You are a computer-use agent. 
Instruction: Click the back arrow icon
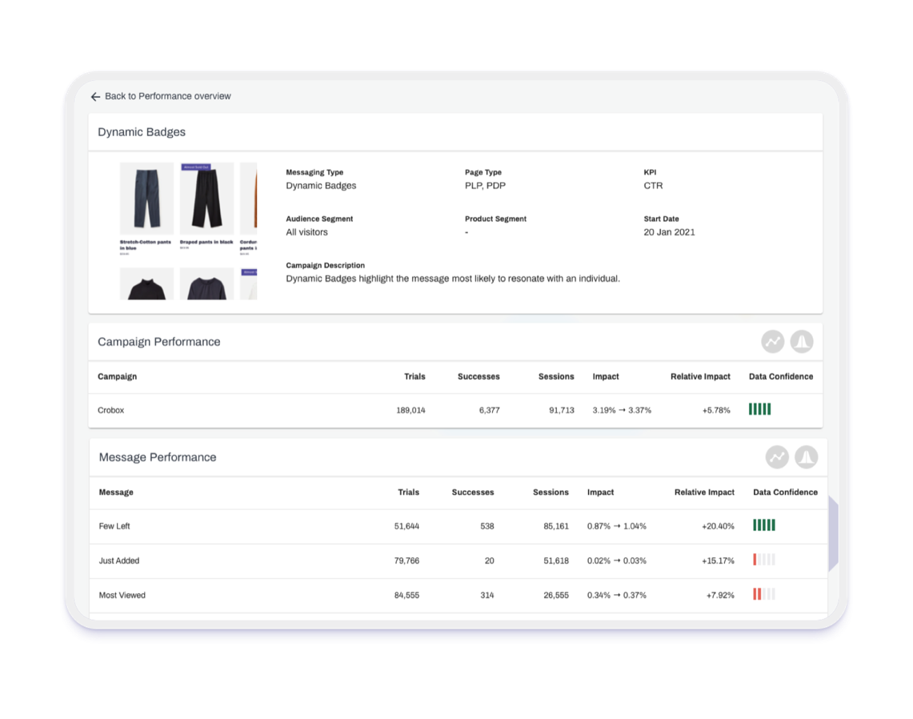pos(94,95)
